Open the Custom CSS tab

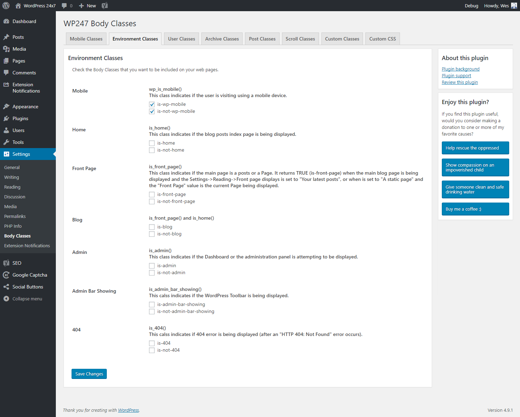383,39
